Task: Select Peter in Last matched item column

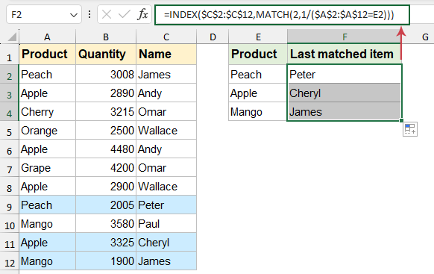Action: coord(345,74)
